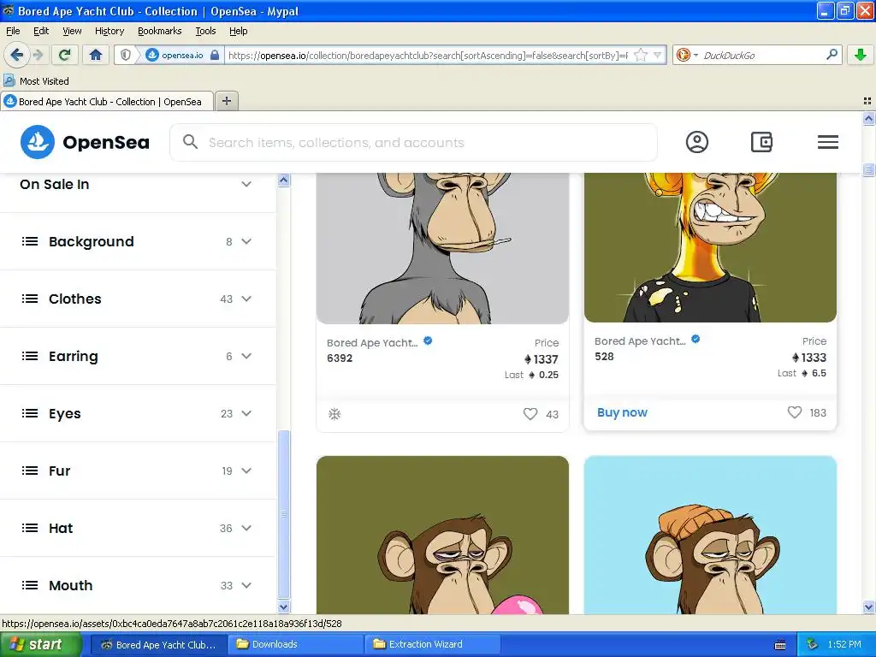Expand the On Sale In filter
The width and height of the screenshot is (876, 657).
246,184
